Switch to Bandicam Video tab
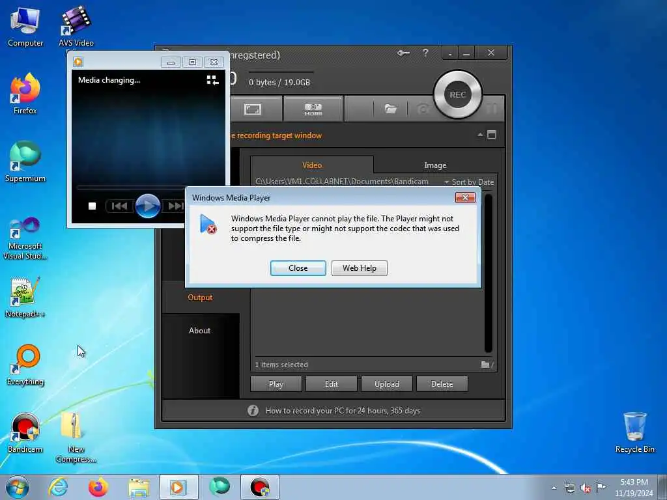Screen dimensions: 667x500 point(312,165)
